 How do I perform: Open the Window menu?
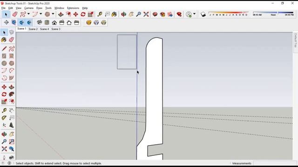pos(59,8)
